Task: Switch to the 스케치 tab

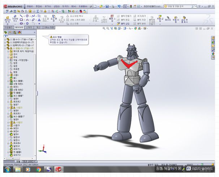Action: [x=29, y=27]
